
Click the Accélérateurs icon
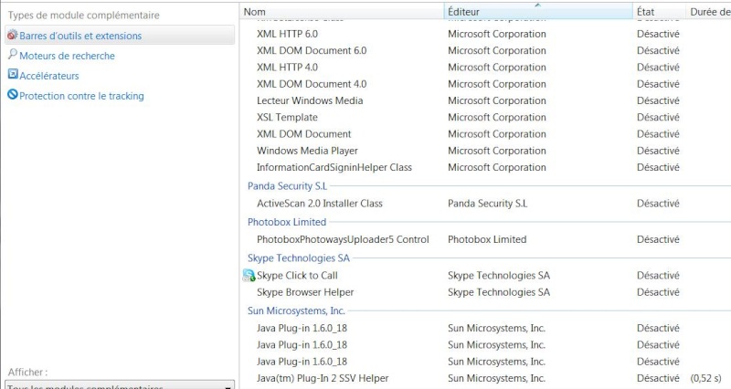tap(13, 75)
